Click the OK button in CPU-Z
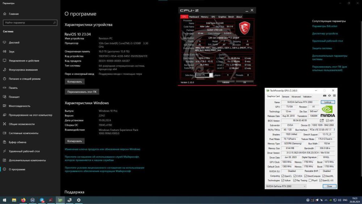362x204 pixels. pyautogui.click(x=244, y=82)
